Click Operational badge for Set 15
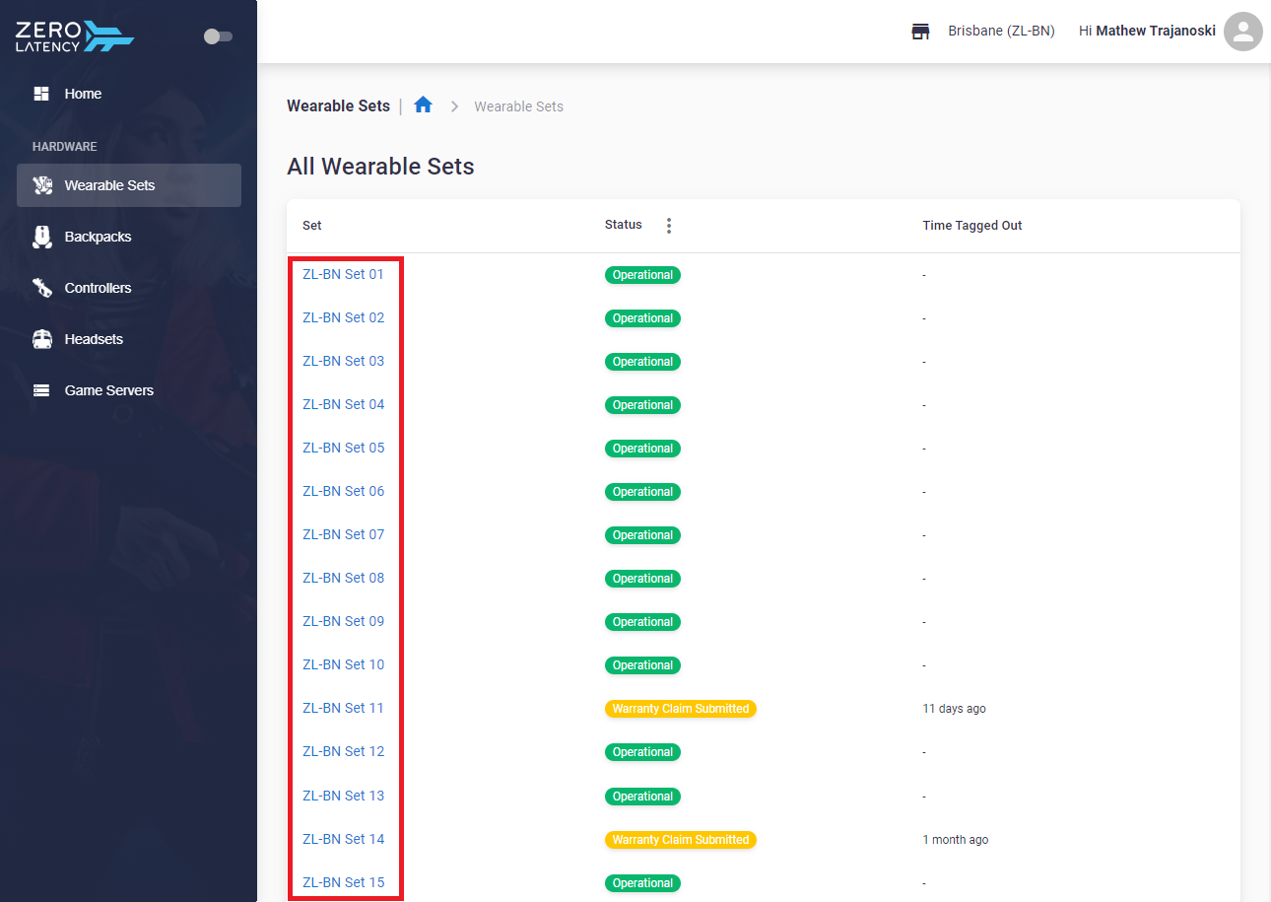 tap(642, 883)
